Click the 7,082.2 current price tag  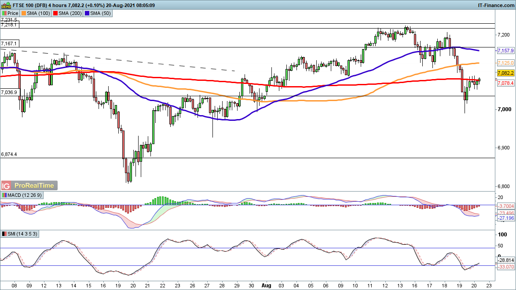[505, 73]
